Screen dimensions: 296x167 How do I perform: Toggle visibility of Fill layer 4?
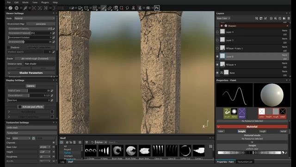coord(217,64)
